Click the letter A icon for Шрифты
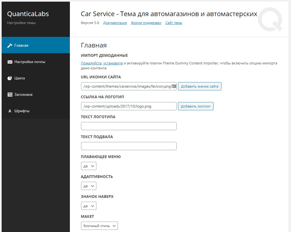 coord(10,111)
